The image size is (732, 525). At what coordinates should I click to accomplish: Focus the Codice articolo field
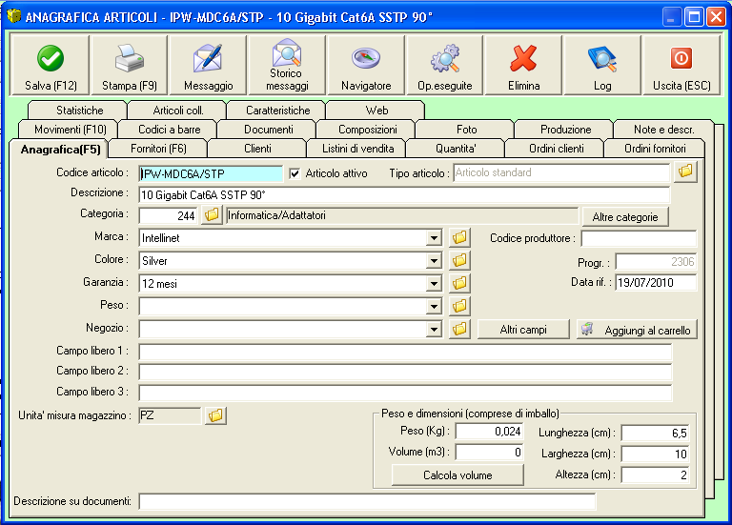(x=211, y=173)
